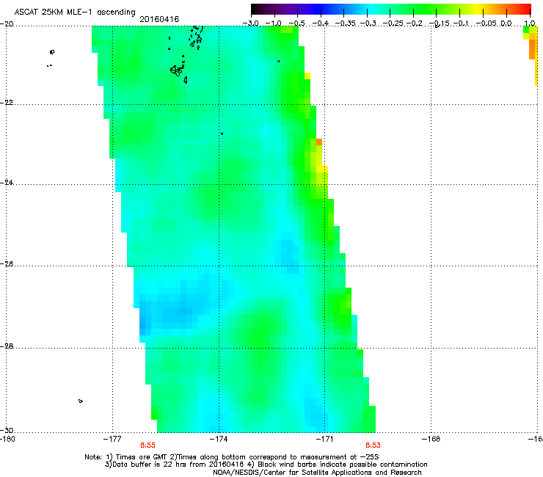Click the -0.1 color scale label
Screen dimensions: 543x477
point(461,23)
